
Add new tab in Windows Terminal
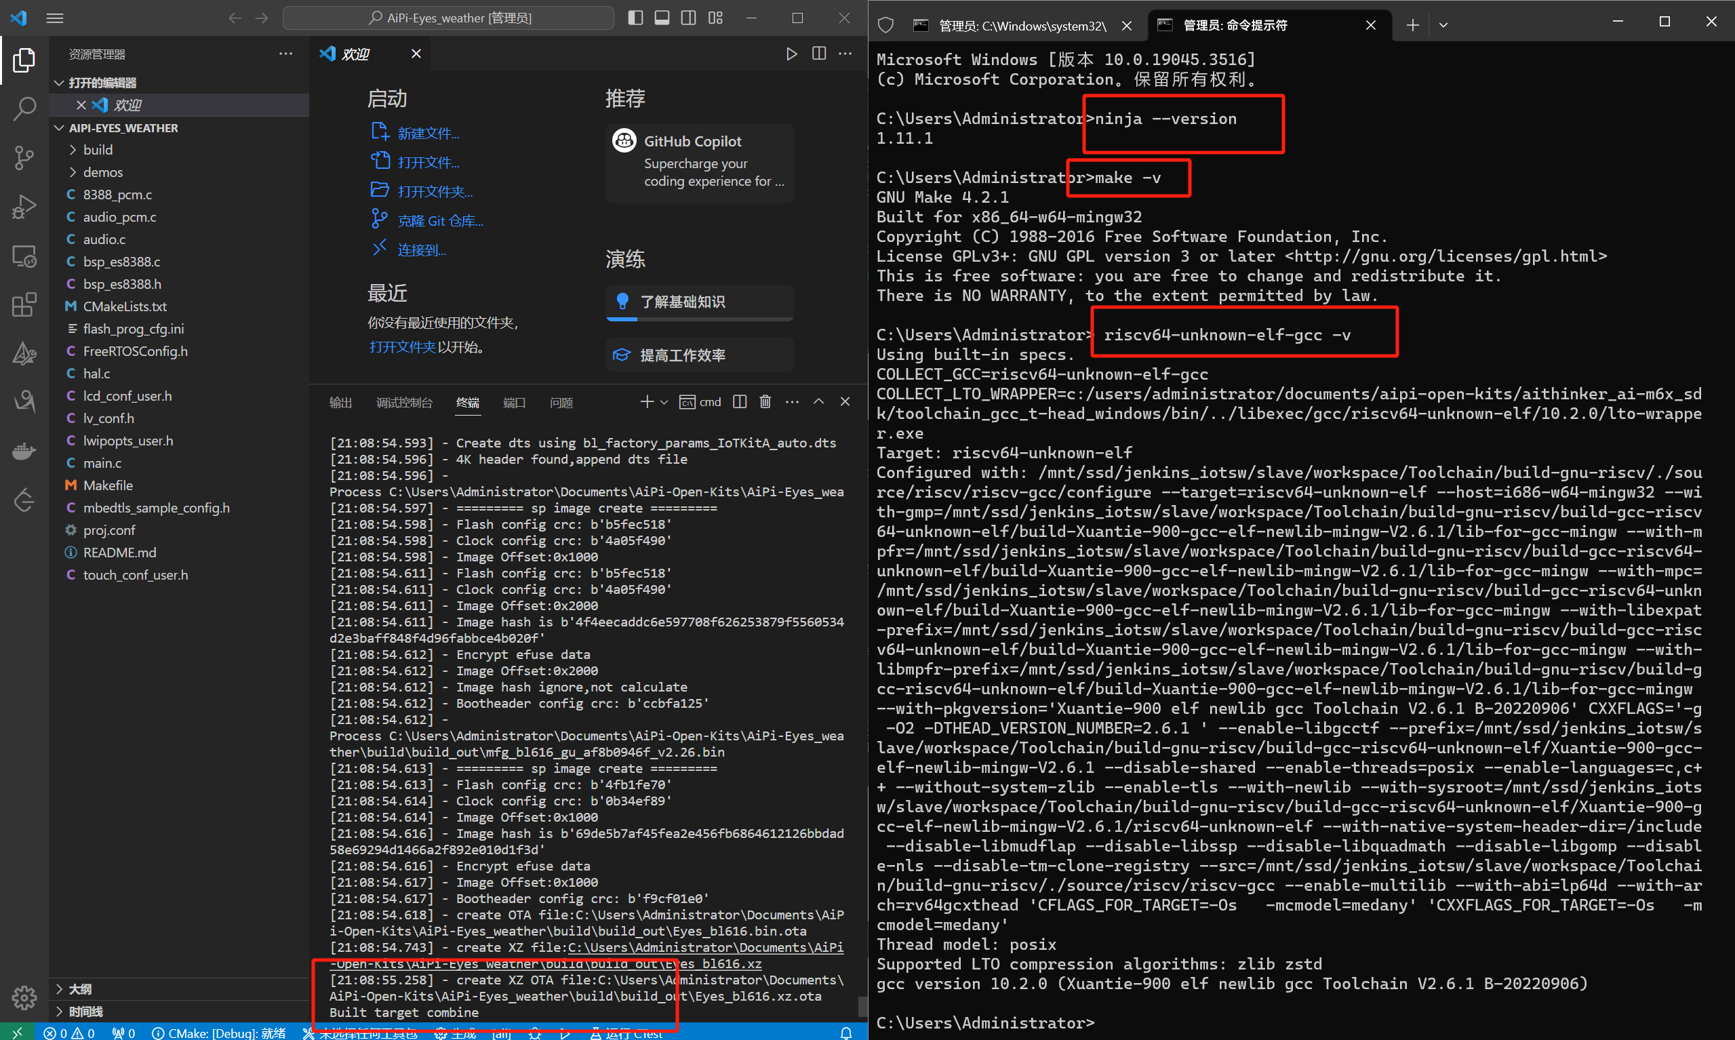tap(1413, 25)
